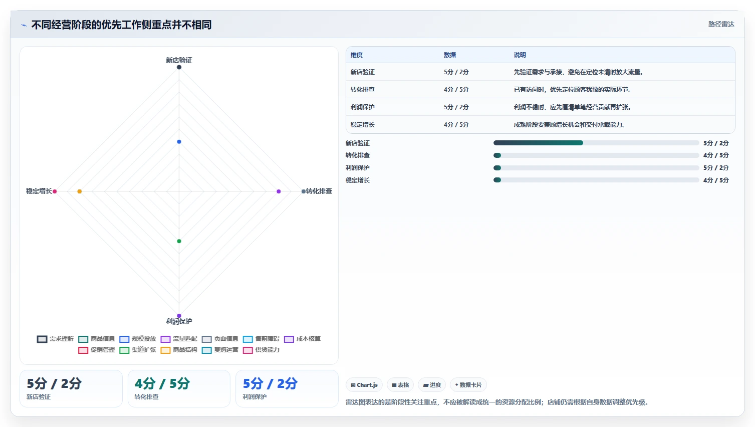
Task: Click the 利润保护 progress bar
Action: pyautogui.click(x=596, y=168)
